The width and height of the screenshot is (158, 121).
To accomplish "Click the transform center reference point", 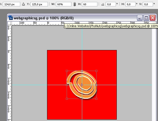I will coord(82,85).
